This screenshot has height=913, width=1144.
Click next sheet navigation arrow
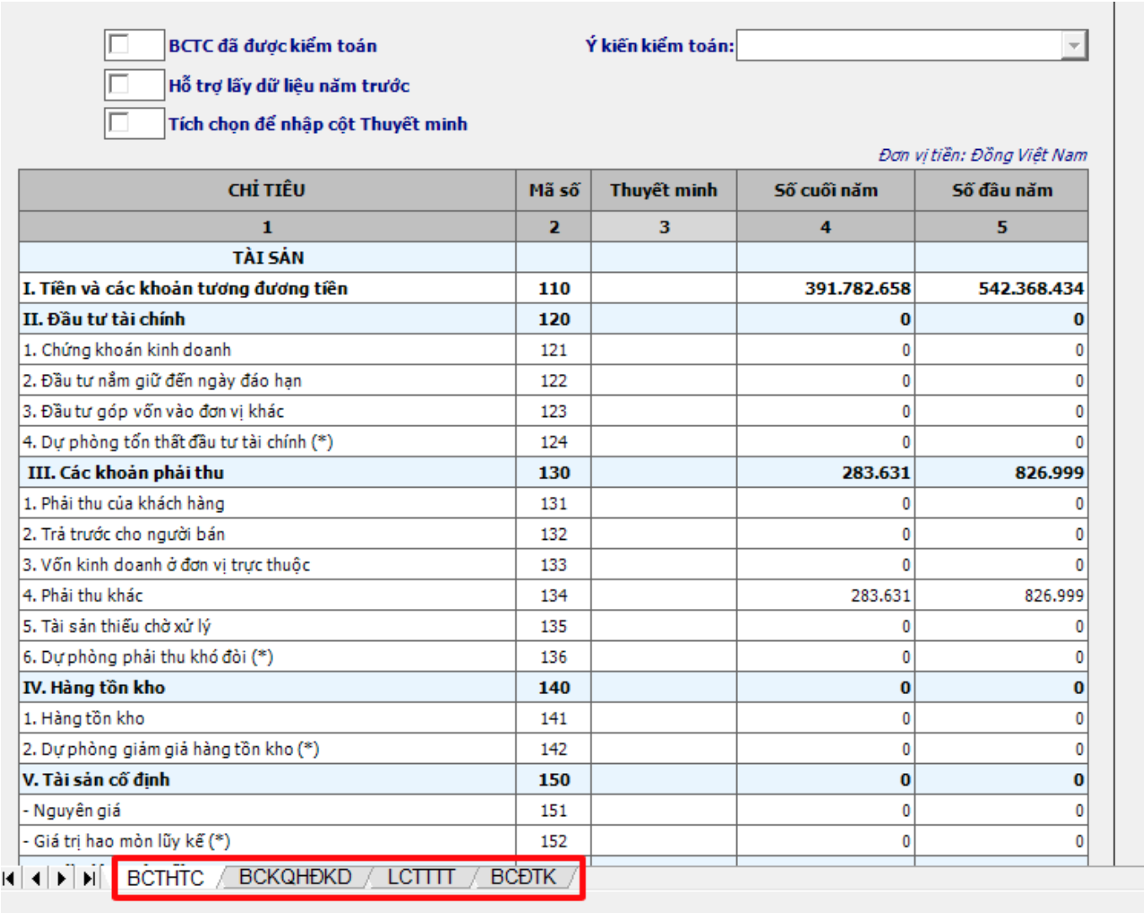[61, 878]
